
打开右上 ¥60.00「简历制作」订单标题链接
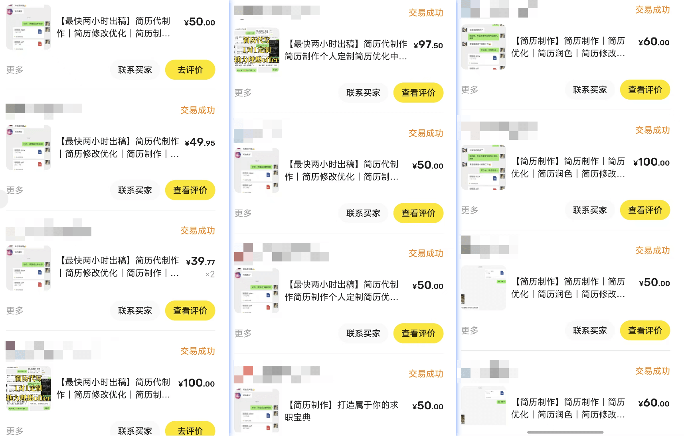pyautogui.click(x=568, y=47)
